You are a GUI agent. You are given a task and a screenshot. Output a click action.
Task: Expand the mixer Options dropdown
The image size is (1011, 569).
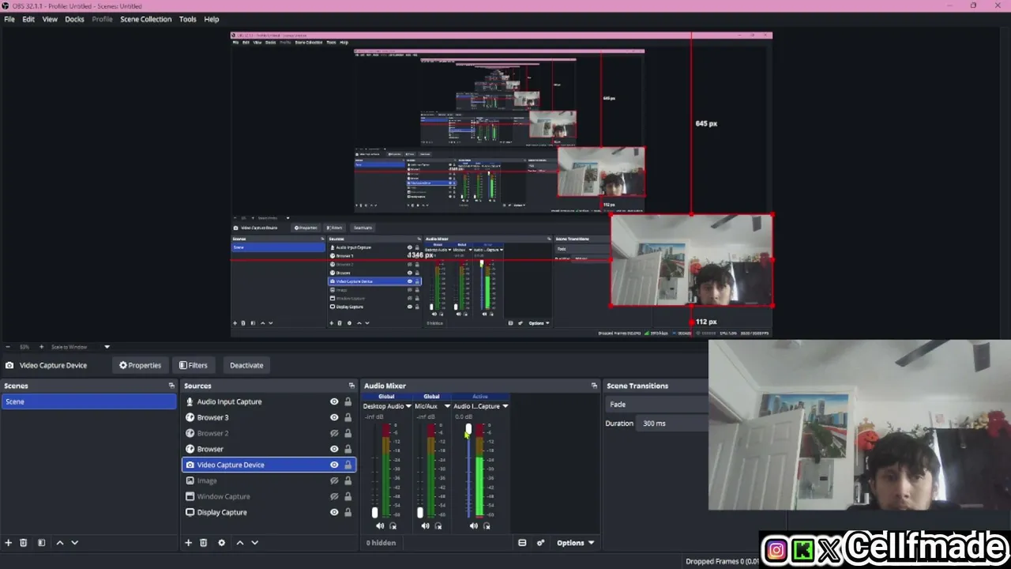(x=575, y=543)
